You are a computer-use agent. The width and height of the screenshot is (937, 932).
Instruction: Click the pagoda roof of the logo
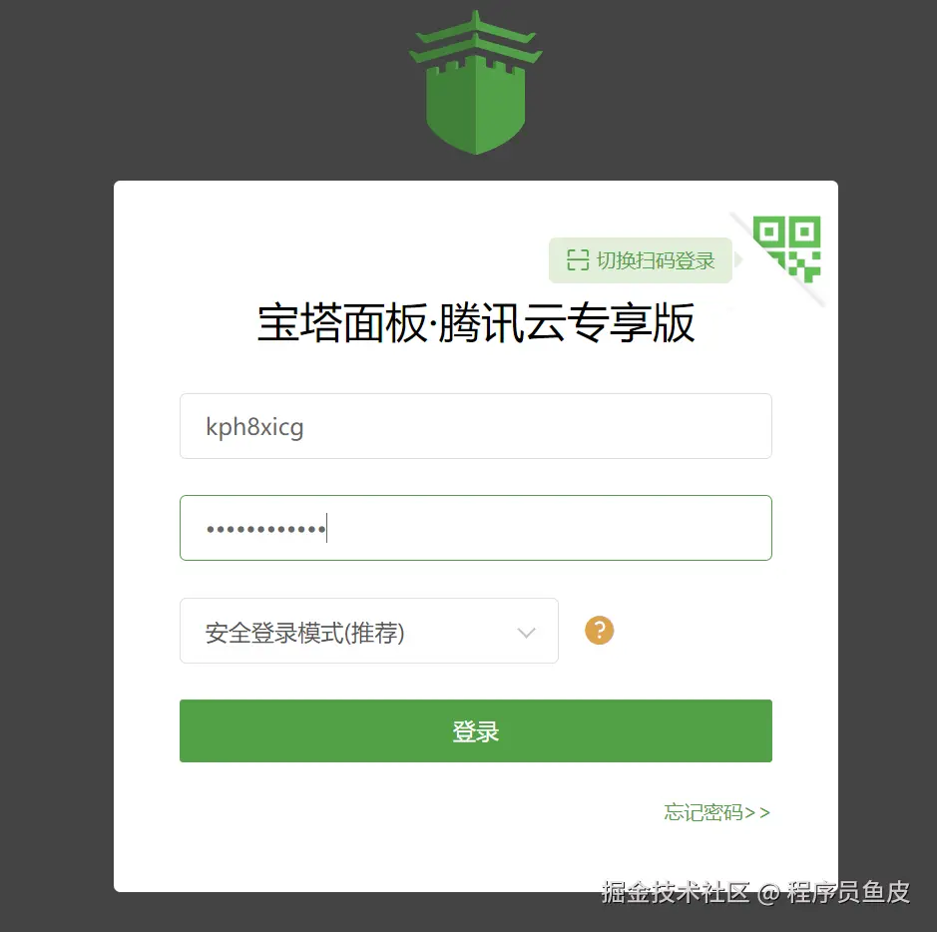pos(476,39)
